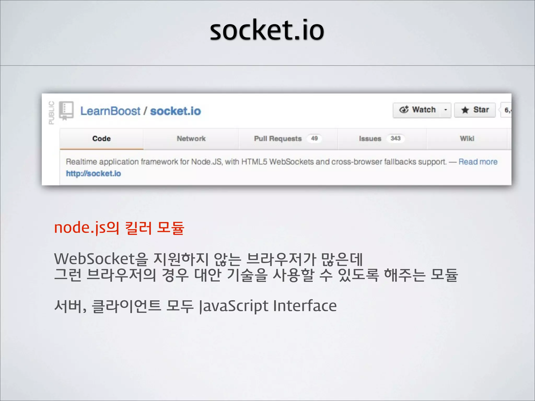
Task: Click the Issues count badge 343
Action: pos(396,138)
